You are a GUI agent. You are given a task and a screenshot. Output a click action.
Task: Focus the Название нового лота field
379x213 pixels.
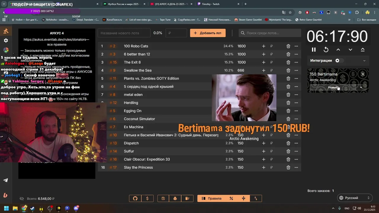click(x=124, y=33)
